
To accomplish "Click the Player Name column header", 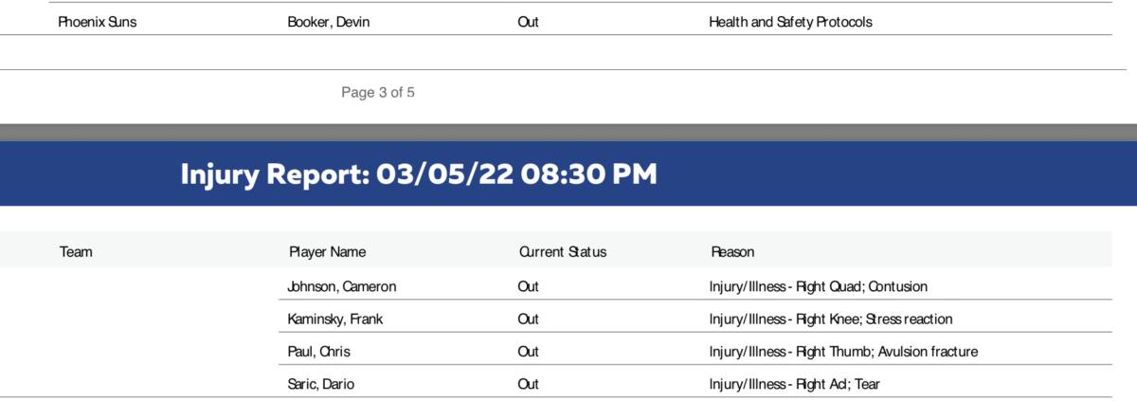I will tap(327, 252).
